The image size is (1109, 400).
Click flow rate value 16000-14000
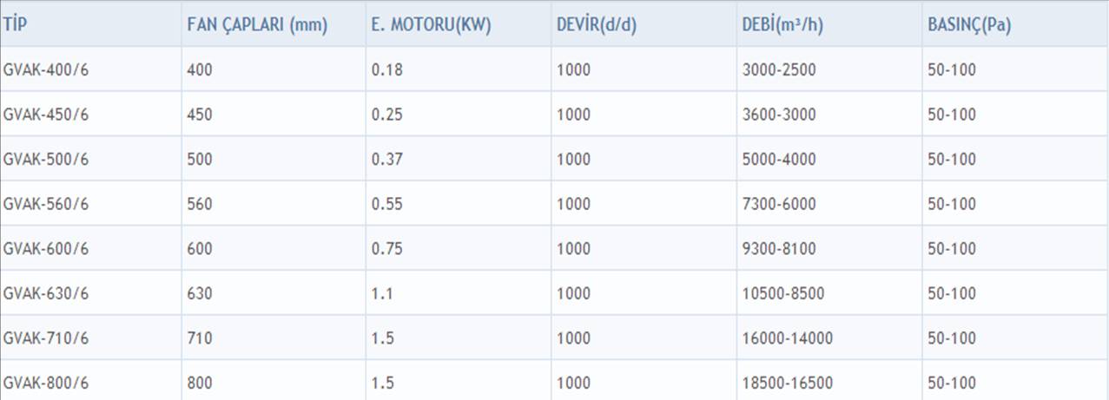click(788, 338)
